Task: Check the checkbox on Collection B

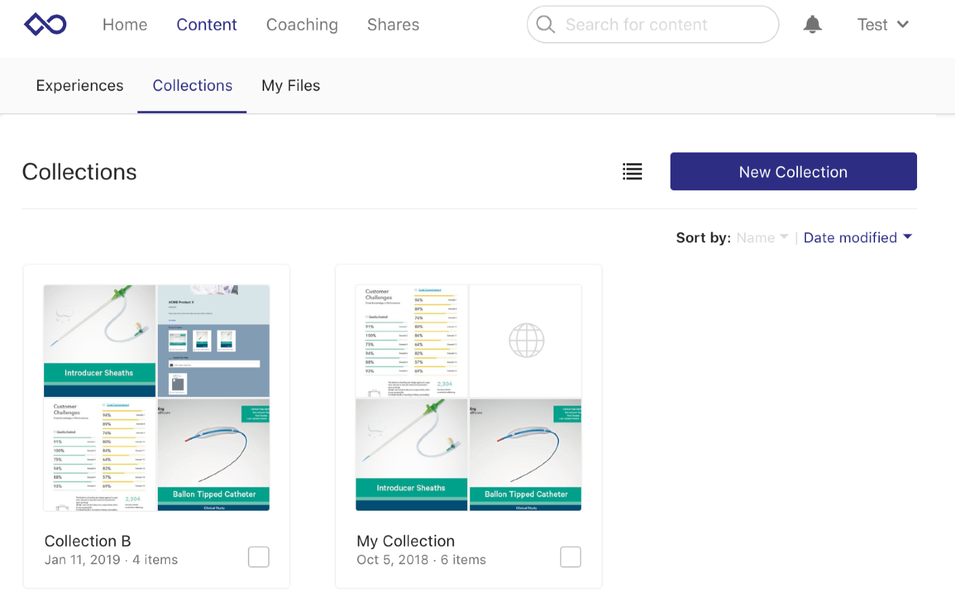Action: (x=258, y=557)
